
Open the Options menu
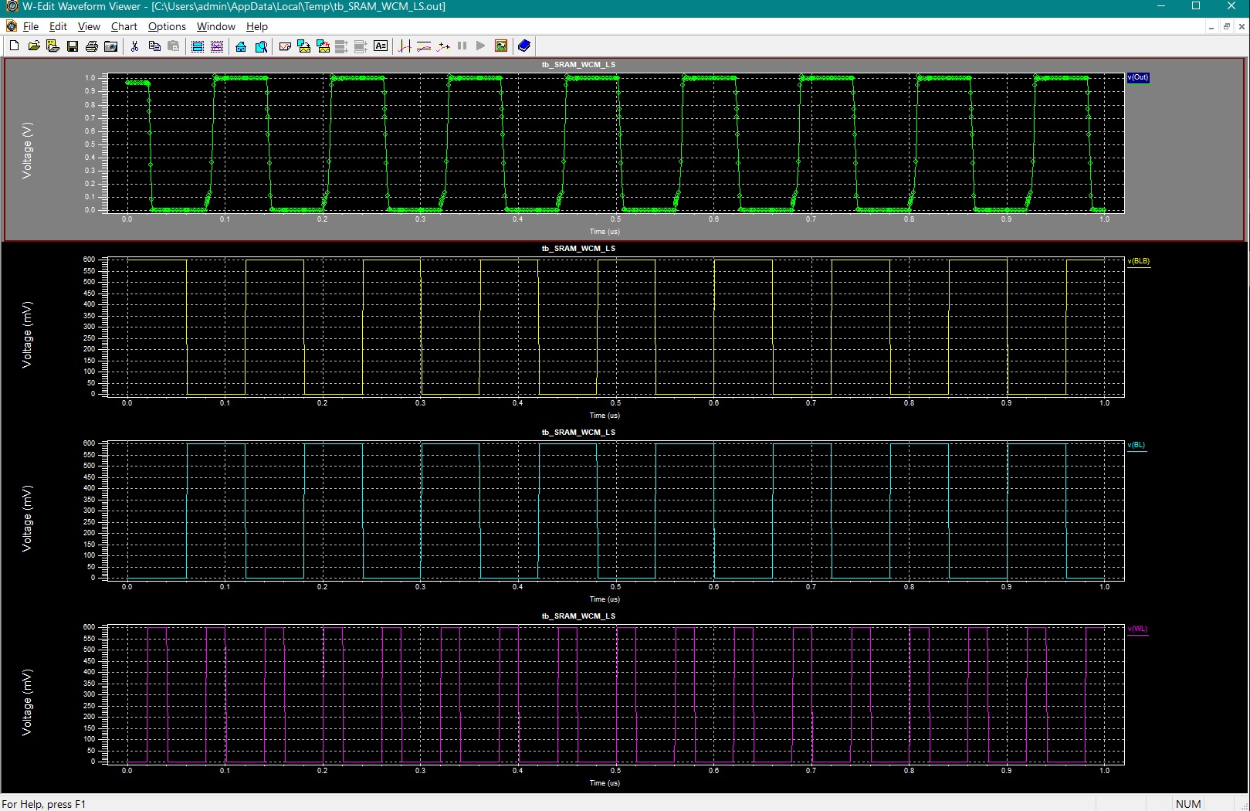167,26
